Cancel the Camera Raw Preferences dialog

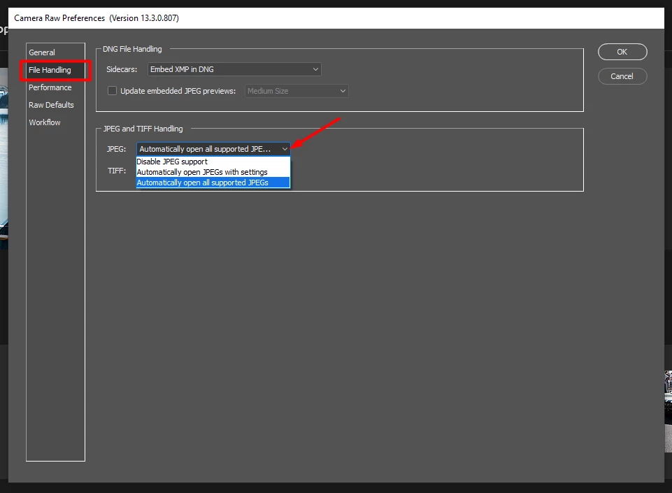tap(622, 76)
